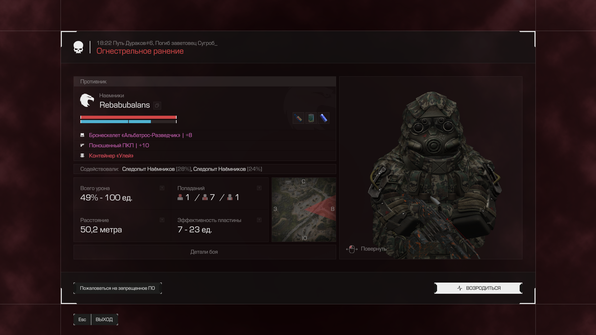Click the armor icon beside Бронескелет

(82, 135)
